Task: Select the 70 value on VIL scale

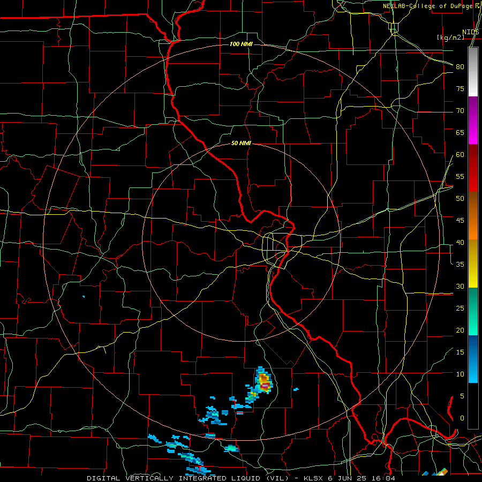Action: click(460, 111)
